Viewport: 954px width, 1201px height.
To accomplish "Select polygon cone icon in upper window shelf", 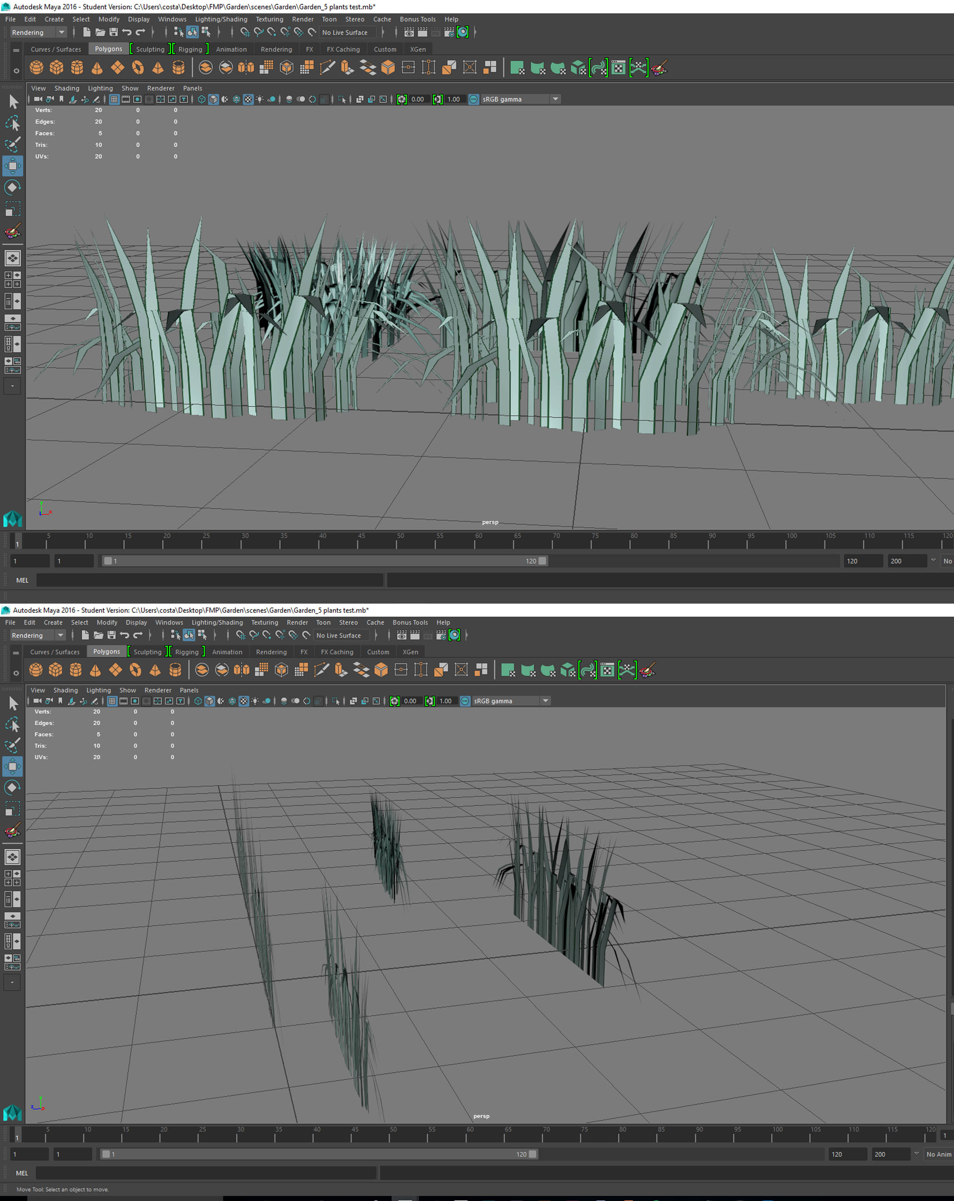I will tap(97, 68).
